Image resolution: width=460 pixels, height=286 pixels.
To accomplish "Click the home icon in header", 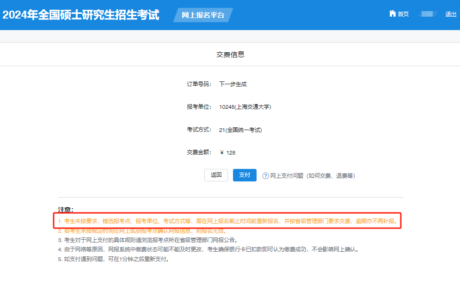I will coord(393,14).
